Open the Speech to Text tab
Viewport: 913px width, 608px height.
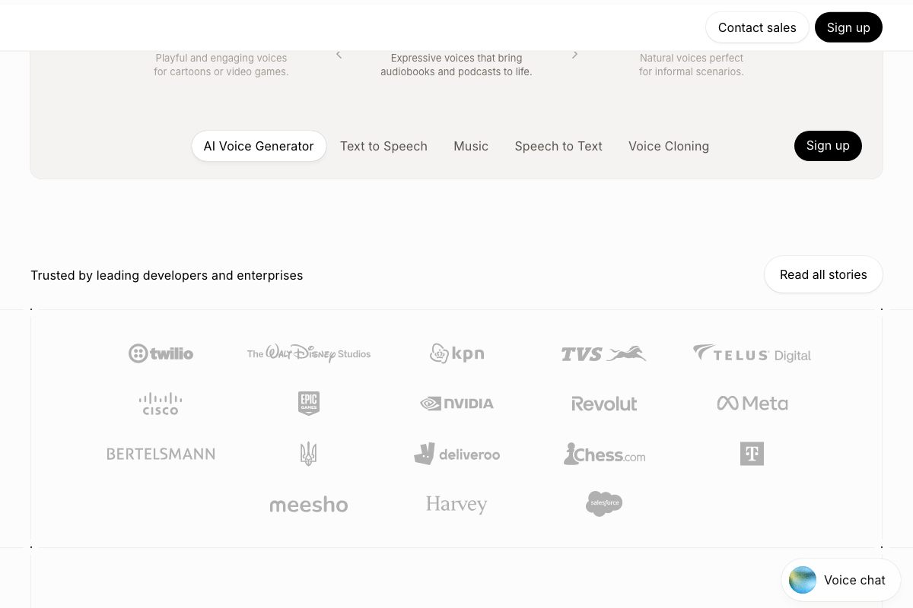558,146
